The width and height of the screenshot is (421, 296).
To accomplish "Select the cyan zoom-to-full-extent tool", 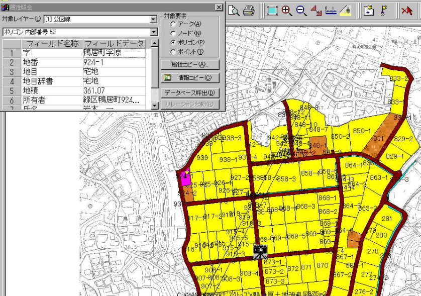I will [272, 11].
